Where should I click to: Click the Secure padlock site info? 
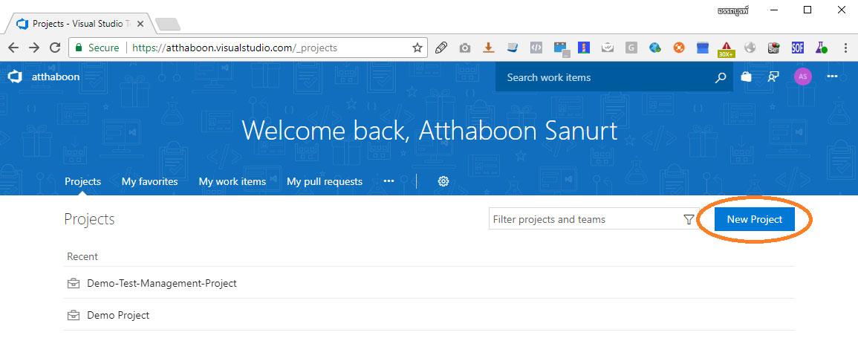97,48
